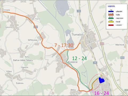Click the Kvasice town label
Image resolution: width=128 pixels, height=96 pixels.
tap(73, 62)
